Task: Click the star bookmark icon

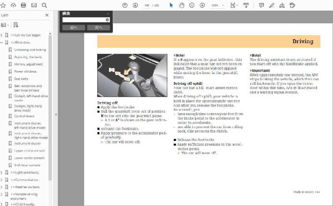Action: tap(3, 5)
